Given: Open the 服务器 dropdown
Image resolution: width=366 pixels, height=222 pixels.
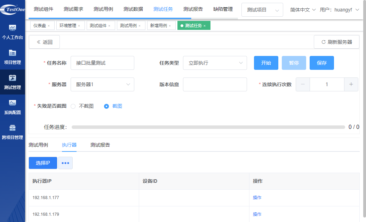Looking at the screenshot, I should point(102,84).
